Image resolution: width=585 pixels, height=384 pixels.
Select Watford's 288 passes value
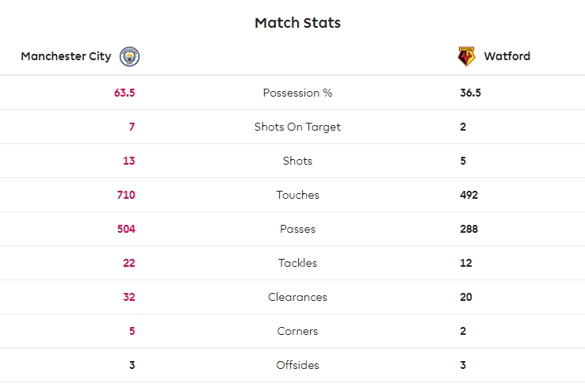click(x=468, y=229)
